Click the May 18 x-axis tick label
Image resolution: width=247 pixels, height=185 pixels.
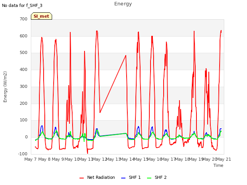[182, 159]
